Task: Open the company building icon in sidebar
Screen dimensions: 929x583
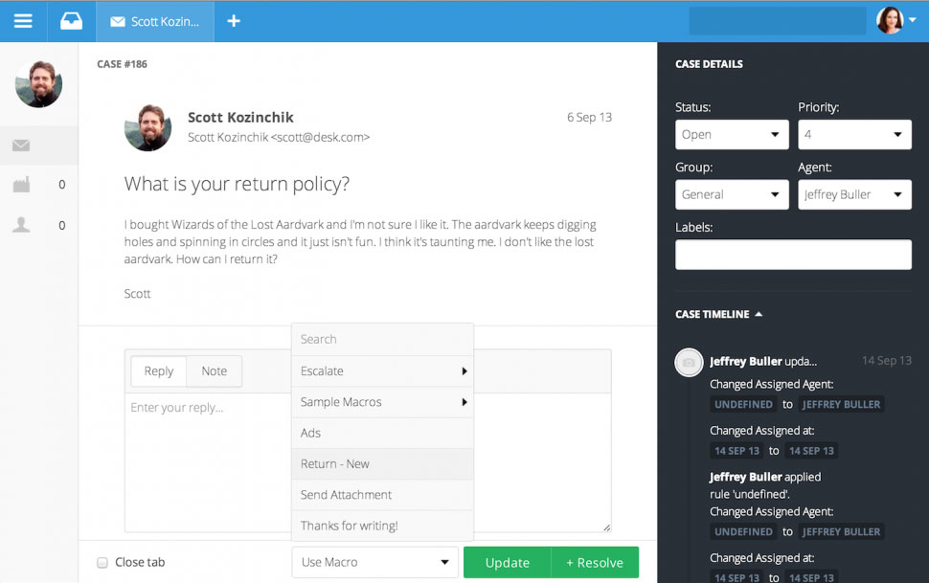Action: (21, 185)
